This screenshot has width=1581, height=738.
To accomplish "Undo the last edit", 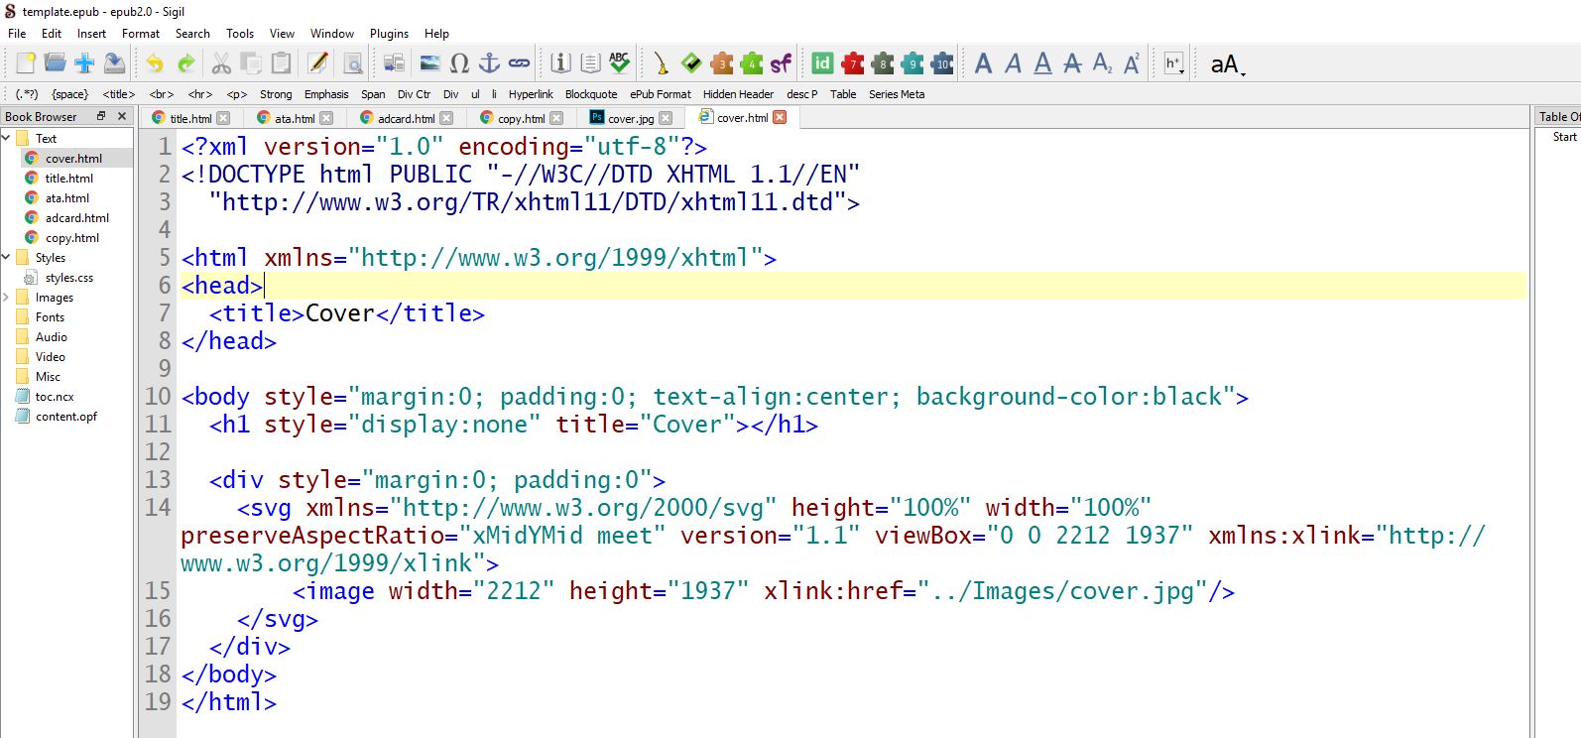I will (x=155, y=63).
